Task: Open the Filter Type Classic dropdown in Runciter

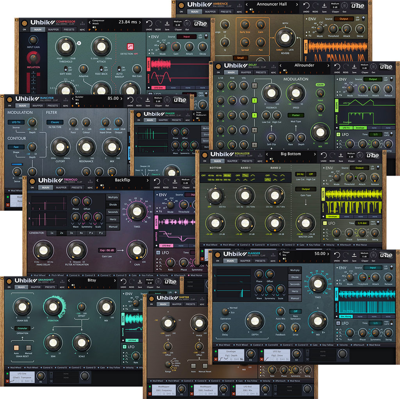Action: [55, 122]
